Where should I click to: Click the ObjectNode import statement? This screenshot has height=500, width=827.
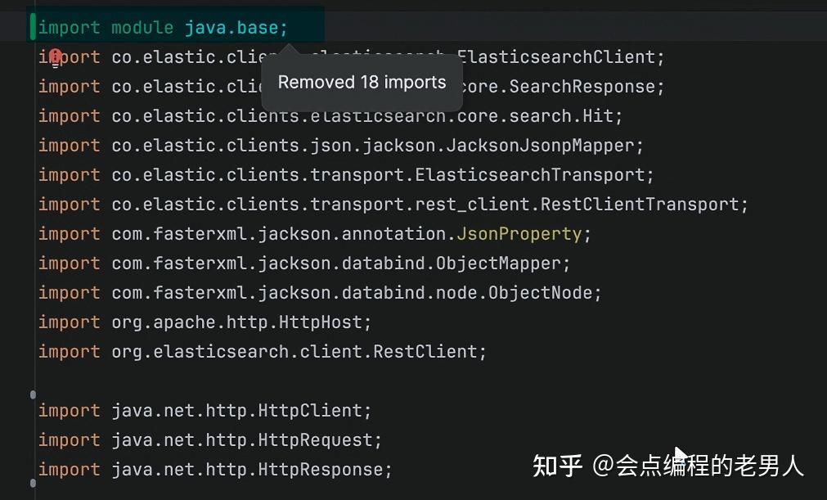[x=319, y=292]
